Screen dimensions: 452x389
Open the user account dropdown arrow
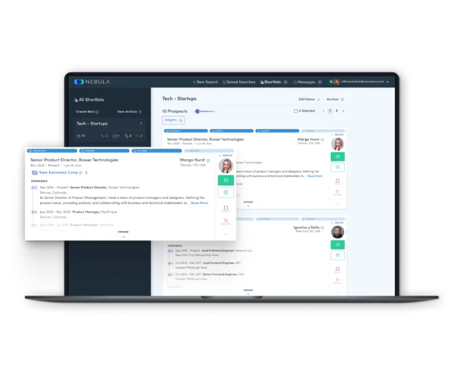(388, 82)
